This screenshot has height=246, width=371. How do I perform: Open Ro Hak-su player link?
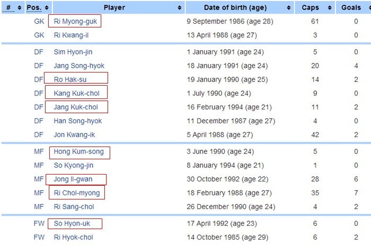point(70,79)
